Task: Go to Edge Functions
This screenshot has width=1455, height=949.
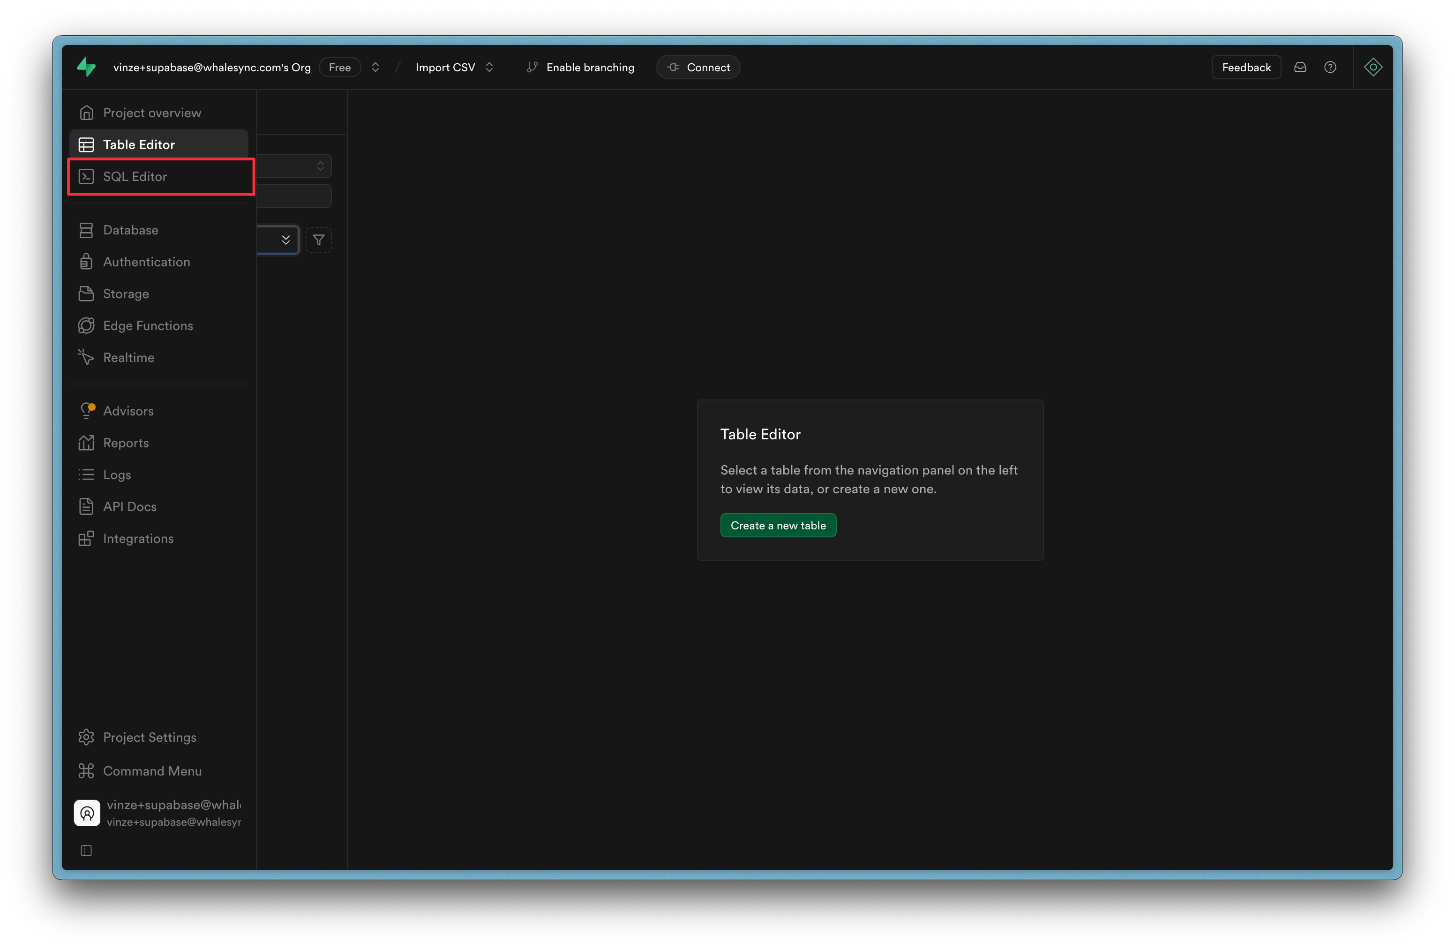Action: (x=159, y=325)
